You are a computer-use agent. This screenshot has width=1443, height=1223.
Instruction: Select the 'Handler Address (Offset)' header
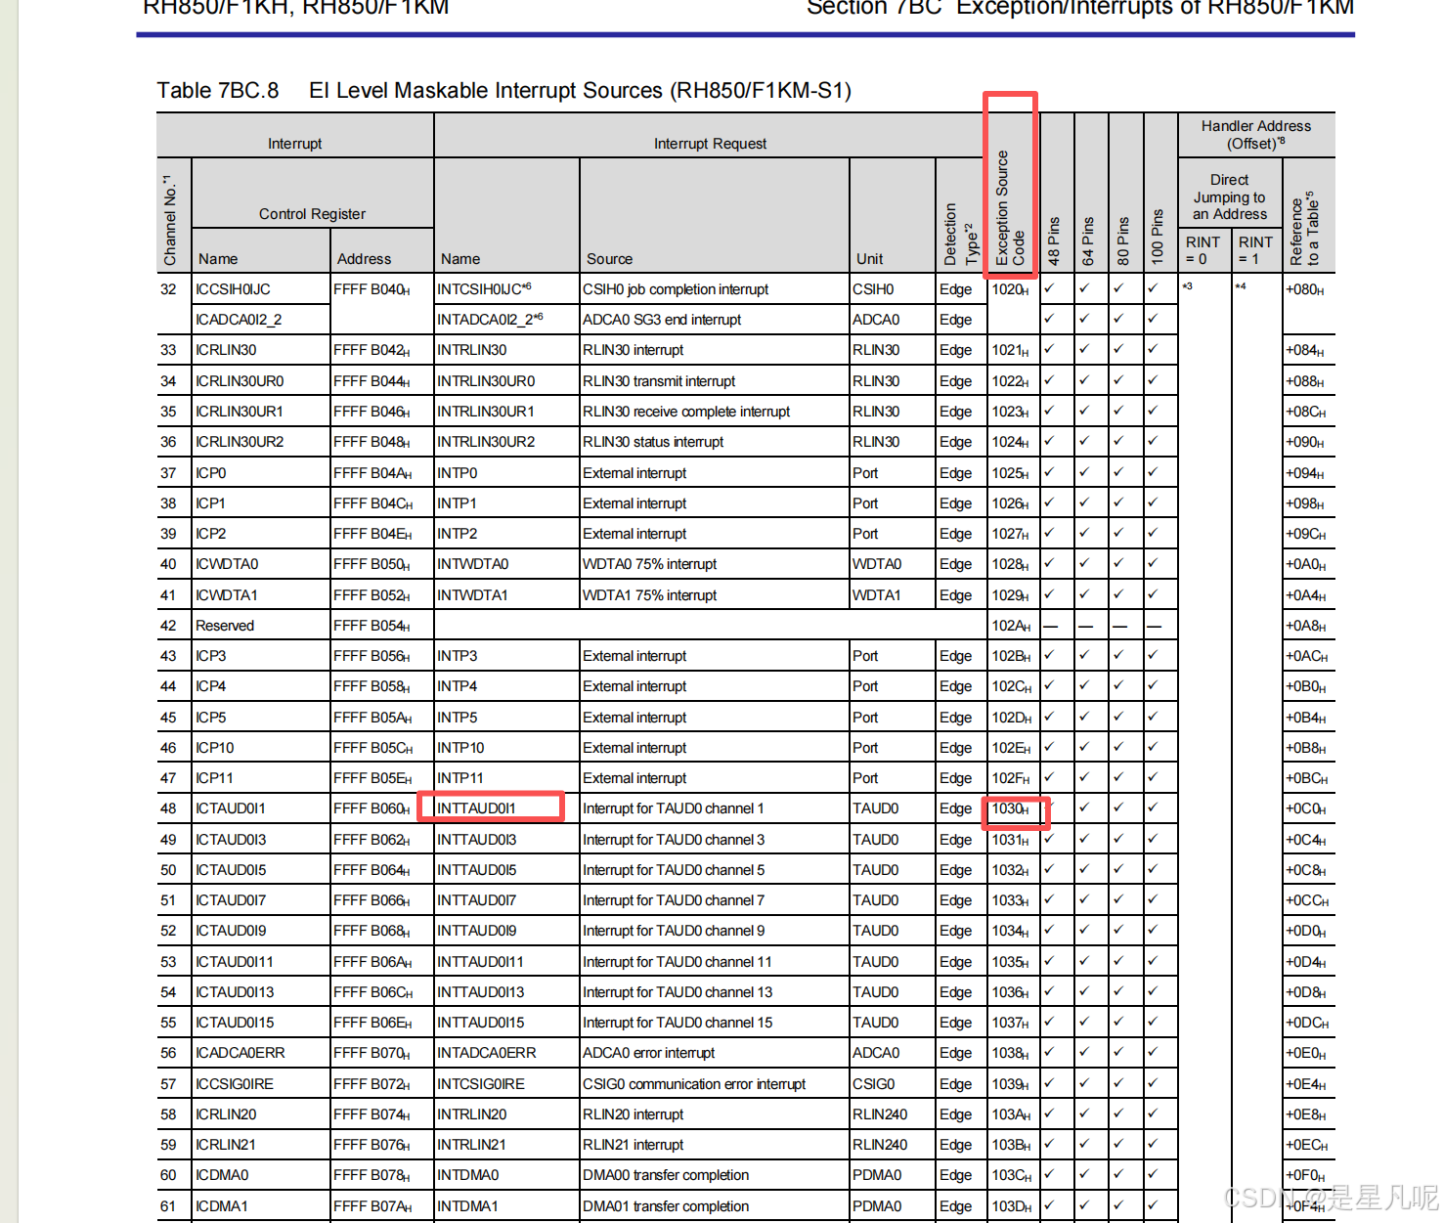[x=1256, y=135]
